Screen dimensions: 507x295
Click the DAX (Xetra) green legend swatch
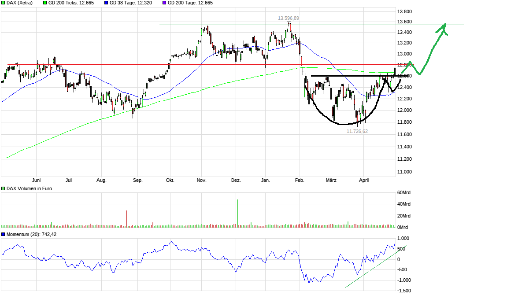tap(3, 3)
